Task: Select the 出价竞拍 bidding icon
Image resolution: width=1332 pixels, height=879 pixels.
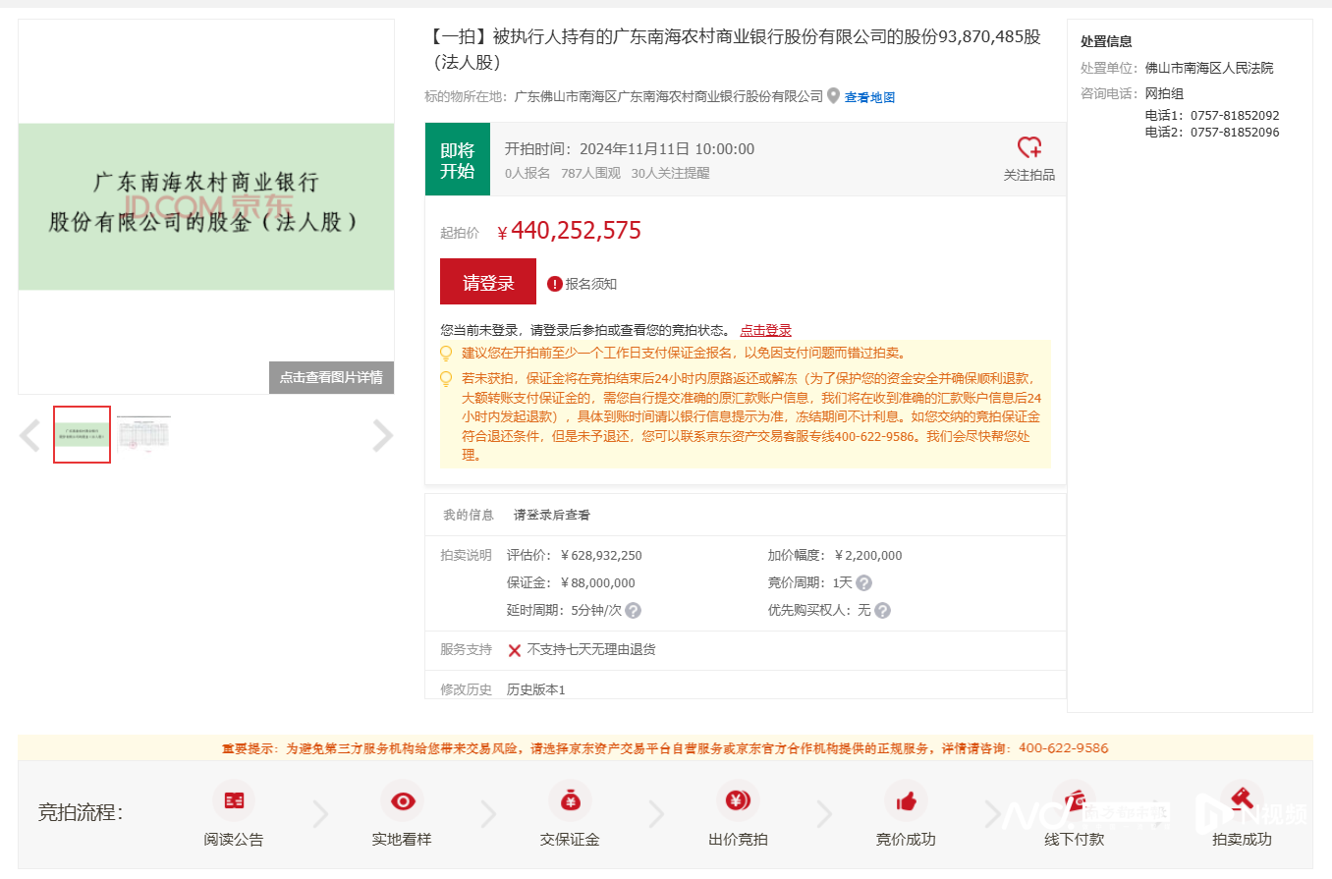Action: click(x=738, y=801)
